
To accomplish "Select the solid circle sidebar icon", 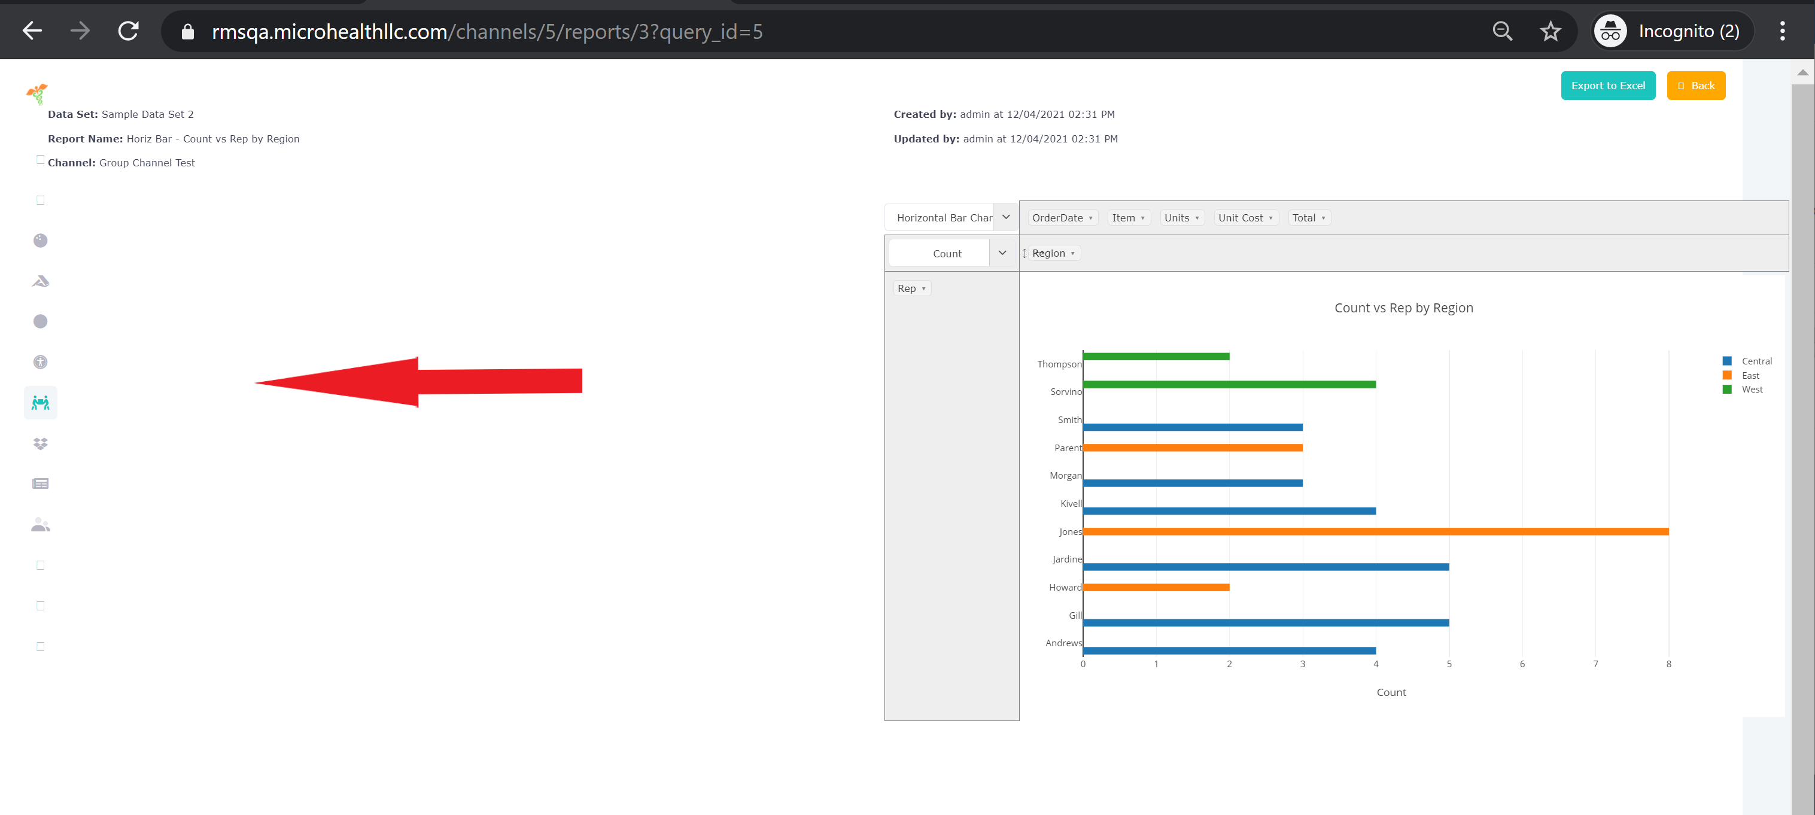I will (x=40, y=321).
